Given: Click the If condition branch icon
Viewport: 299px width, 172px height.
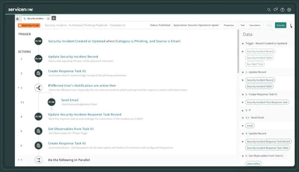Looking at the screenshot, I should pyautogui.click(x=39, y=88).
